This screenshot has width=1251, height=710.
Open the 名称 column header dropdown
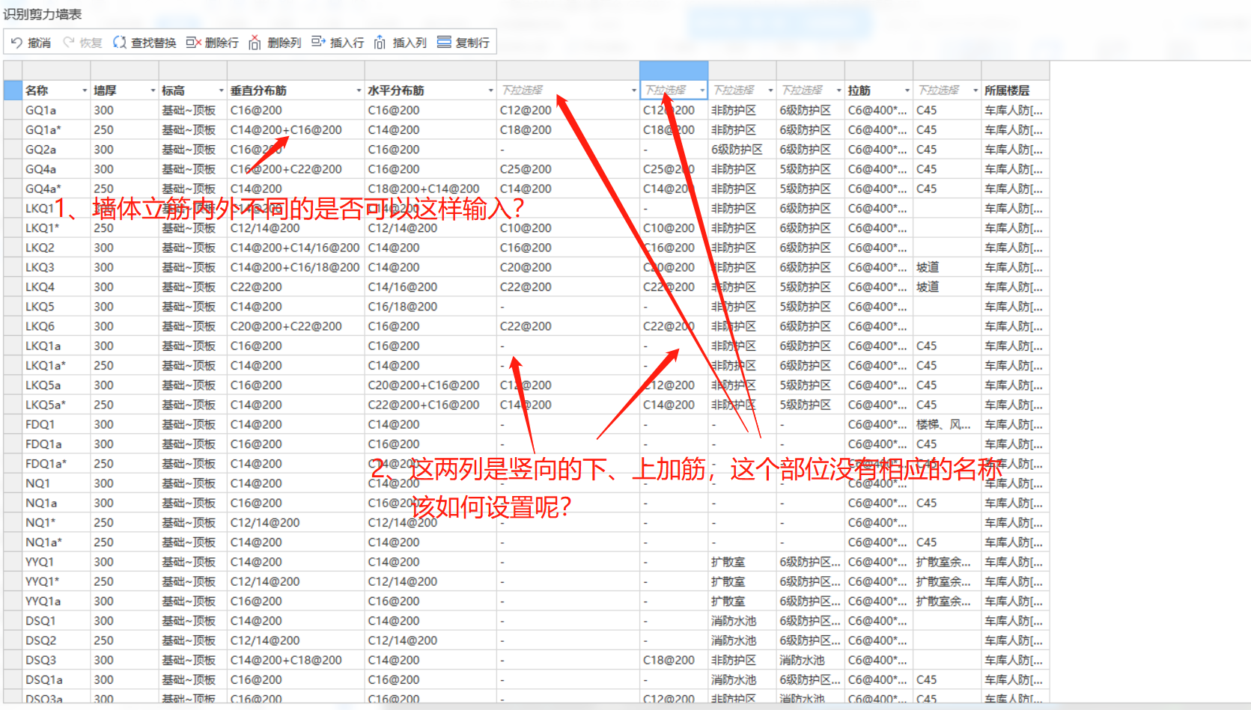(x=84, y=91)
